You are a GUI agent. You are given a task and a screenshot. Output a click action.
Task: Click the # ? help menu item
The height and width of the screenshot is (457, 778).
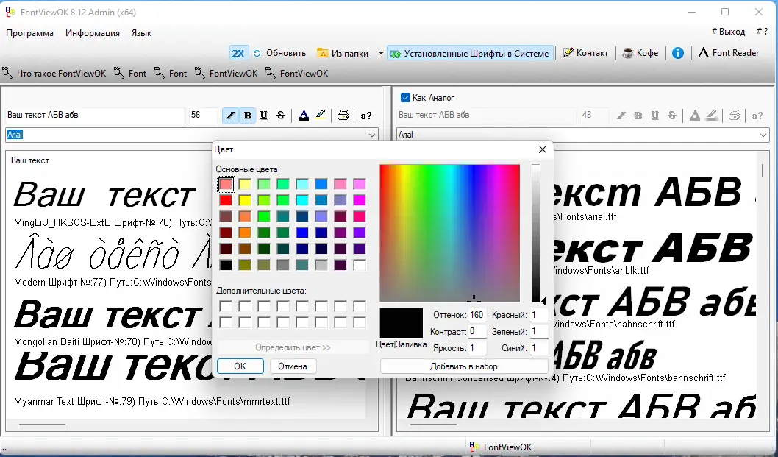tap(762, 32)
